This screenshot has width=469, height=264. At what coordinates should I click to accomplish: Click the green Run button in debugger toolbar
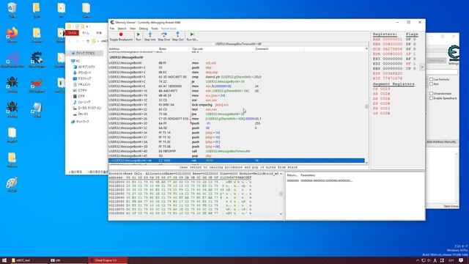point(139,37)
